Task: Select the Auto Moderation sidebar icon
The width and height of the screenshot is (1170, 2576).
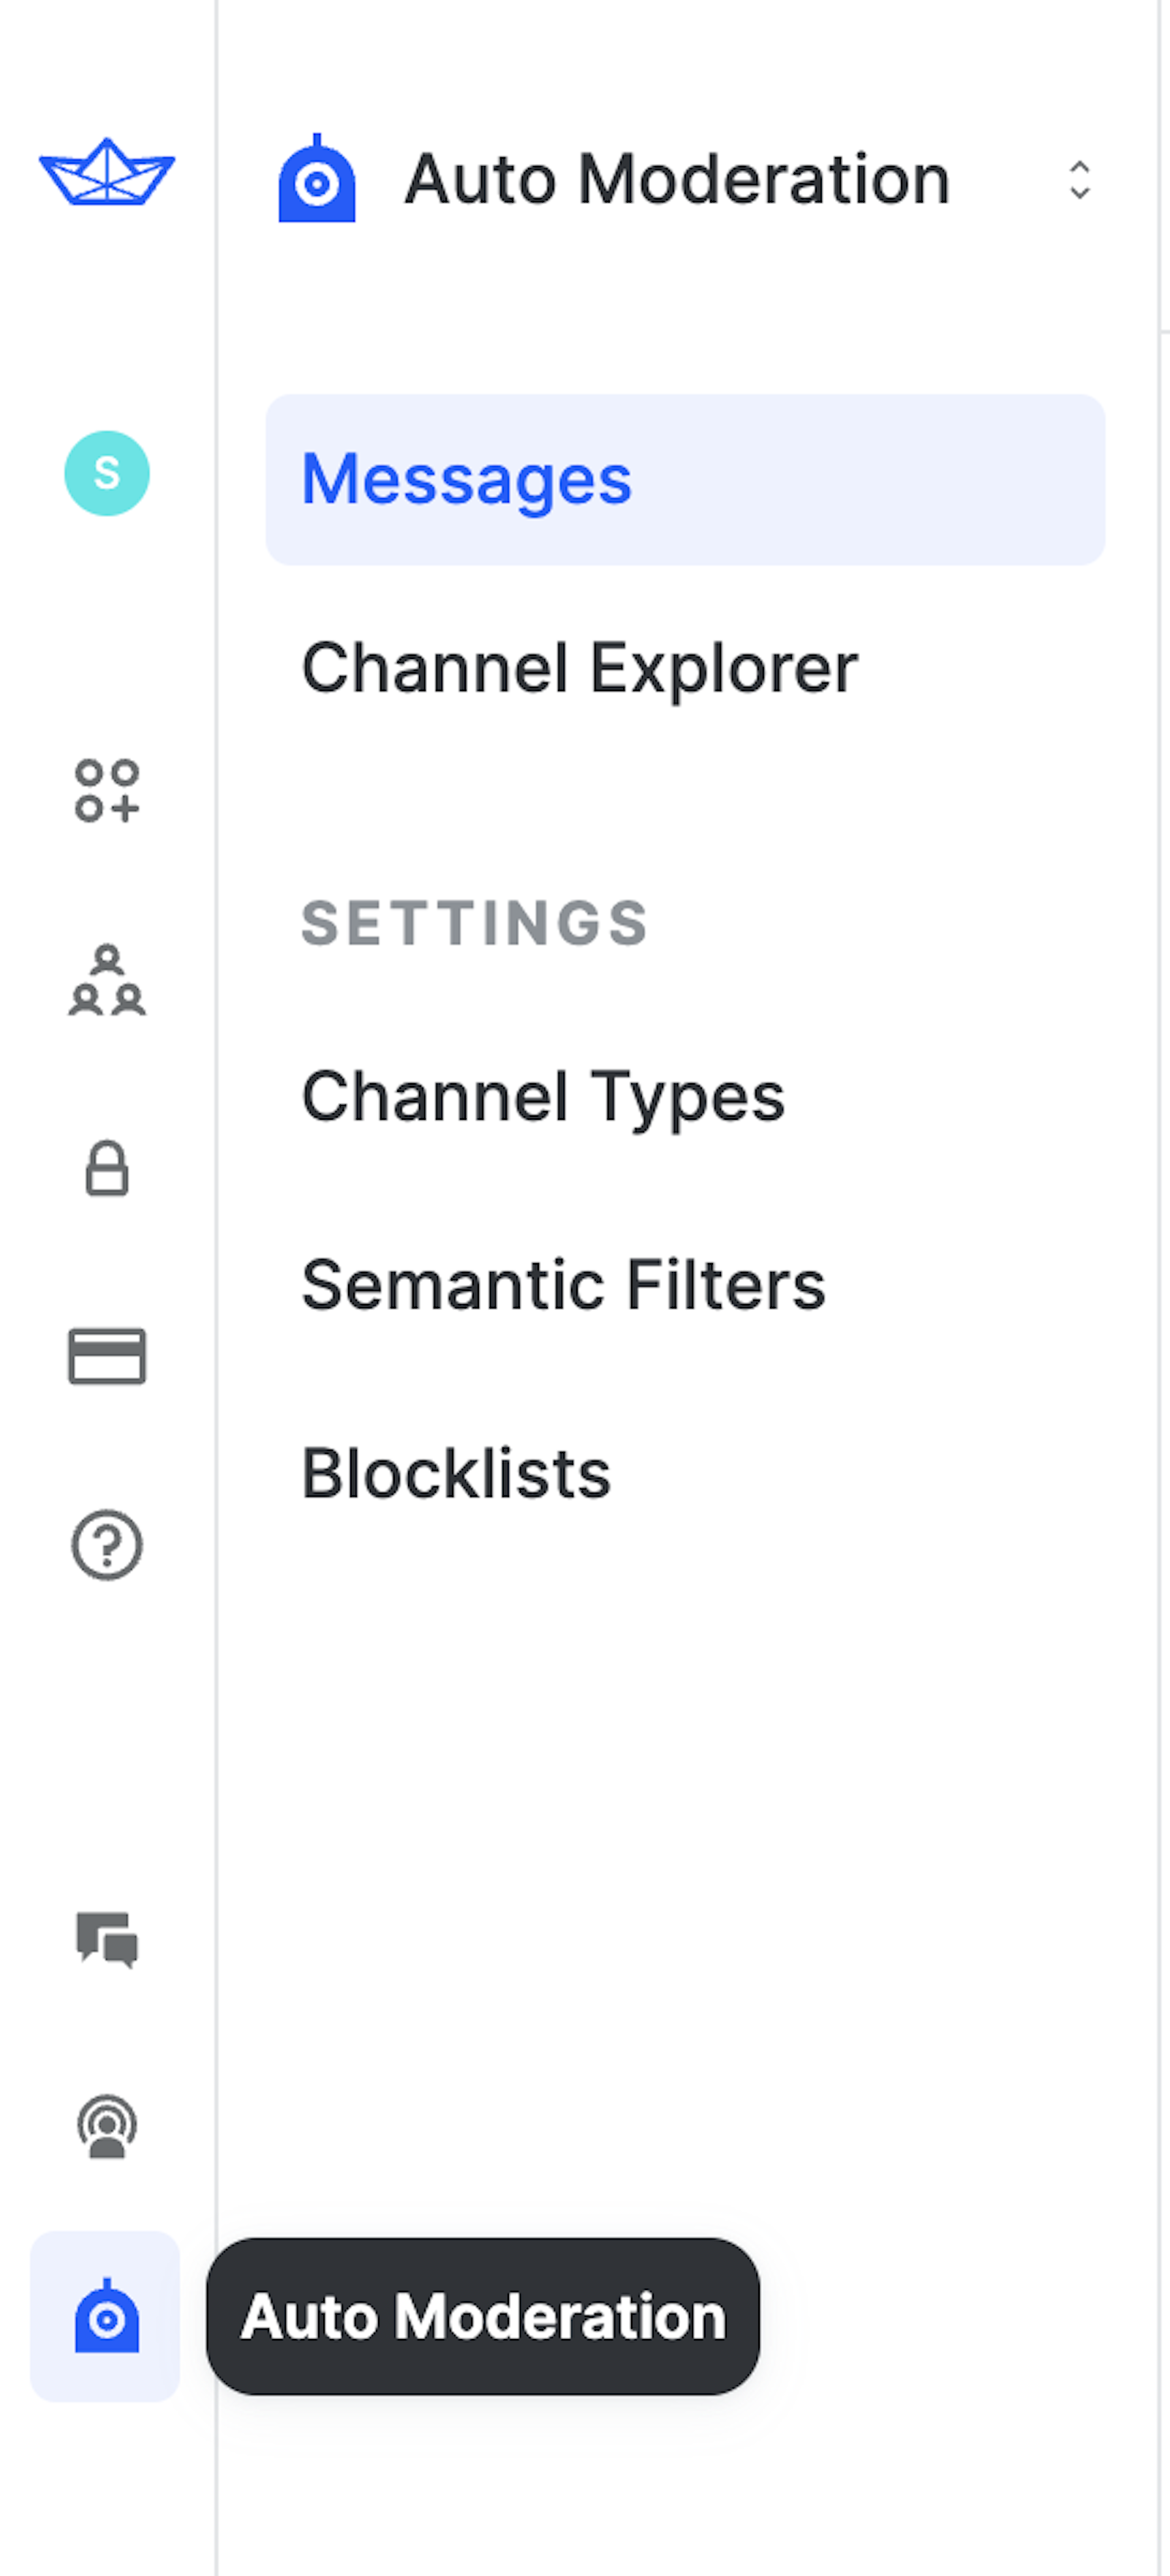Action: [x=106, y=2316]
